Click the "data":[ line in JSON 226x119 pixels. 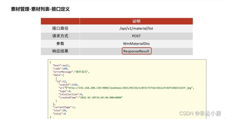pyautogui.click(x=58, y=75)
